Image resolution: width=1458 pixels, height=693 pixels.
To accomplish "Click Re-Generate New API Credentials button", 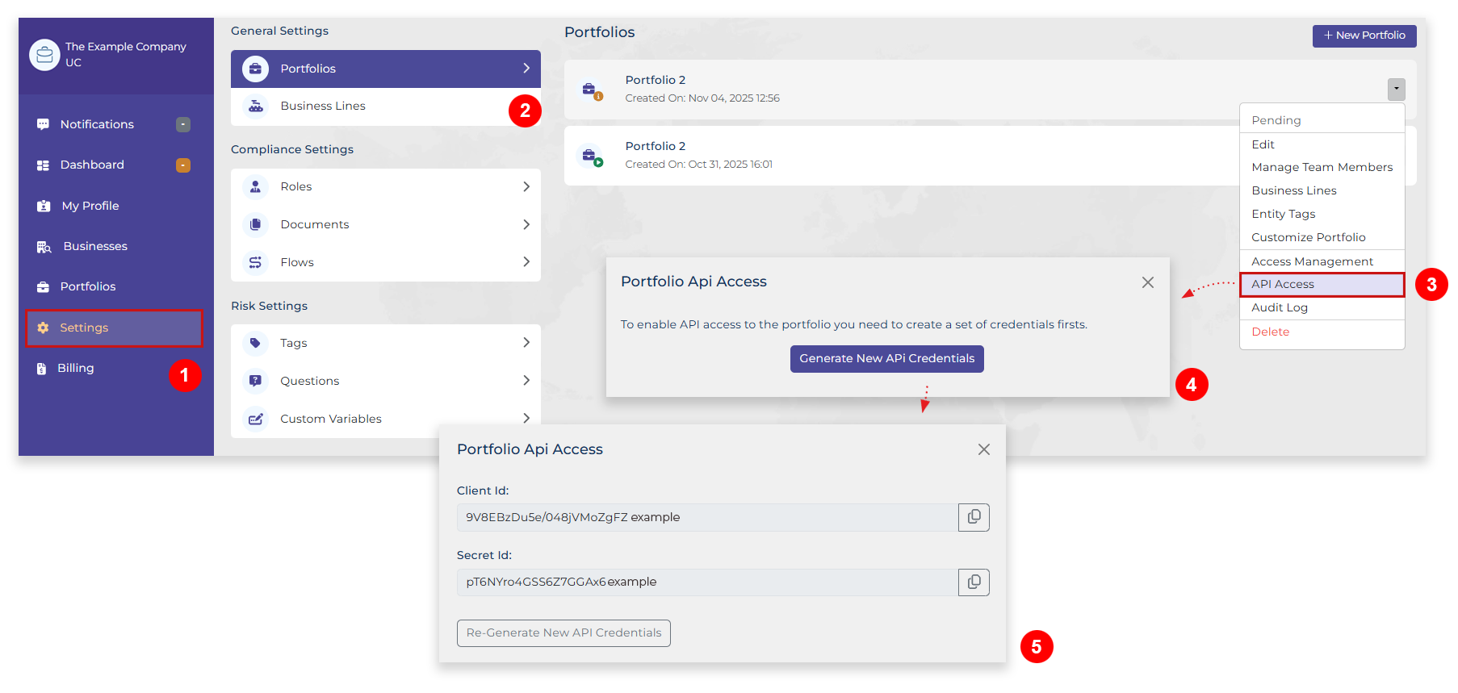I will coord(564,632).
